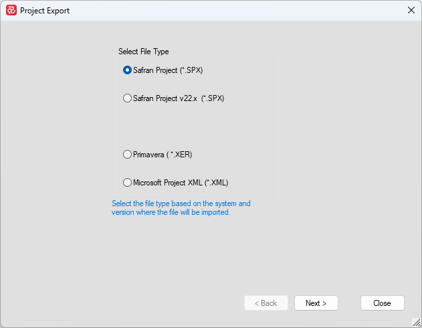The width and height of the screenshot is (422, 328).
Task: Click the 'Safran Project v22.x (*.SPX)' label text
Action: click(179, 98)
